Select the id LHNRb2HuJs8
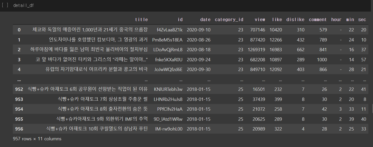373x147 pixels. point(168,99)
